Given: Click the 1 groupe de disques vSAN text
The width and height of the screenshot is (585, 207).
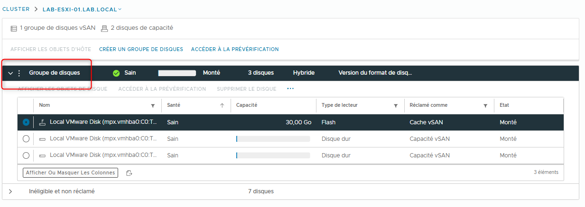Looking at the screenshot, I should (57, 28).
